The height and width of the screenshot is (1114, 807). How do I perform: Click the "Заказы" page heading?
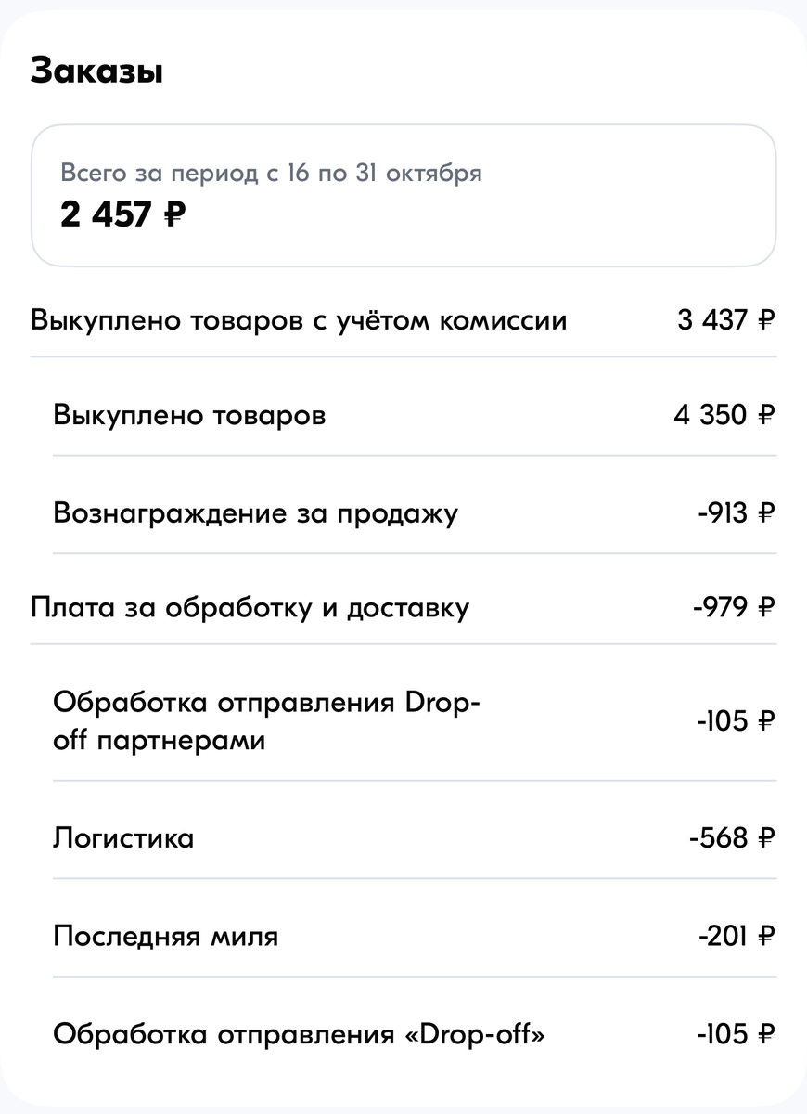pos(96,70)
